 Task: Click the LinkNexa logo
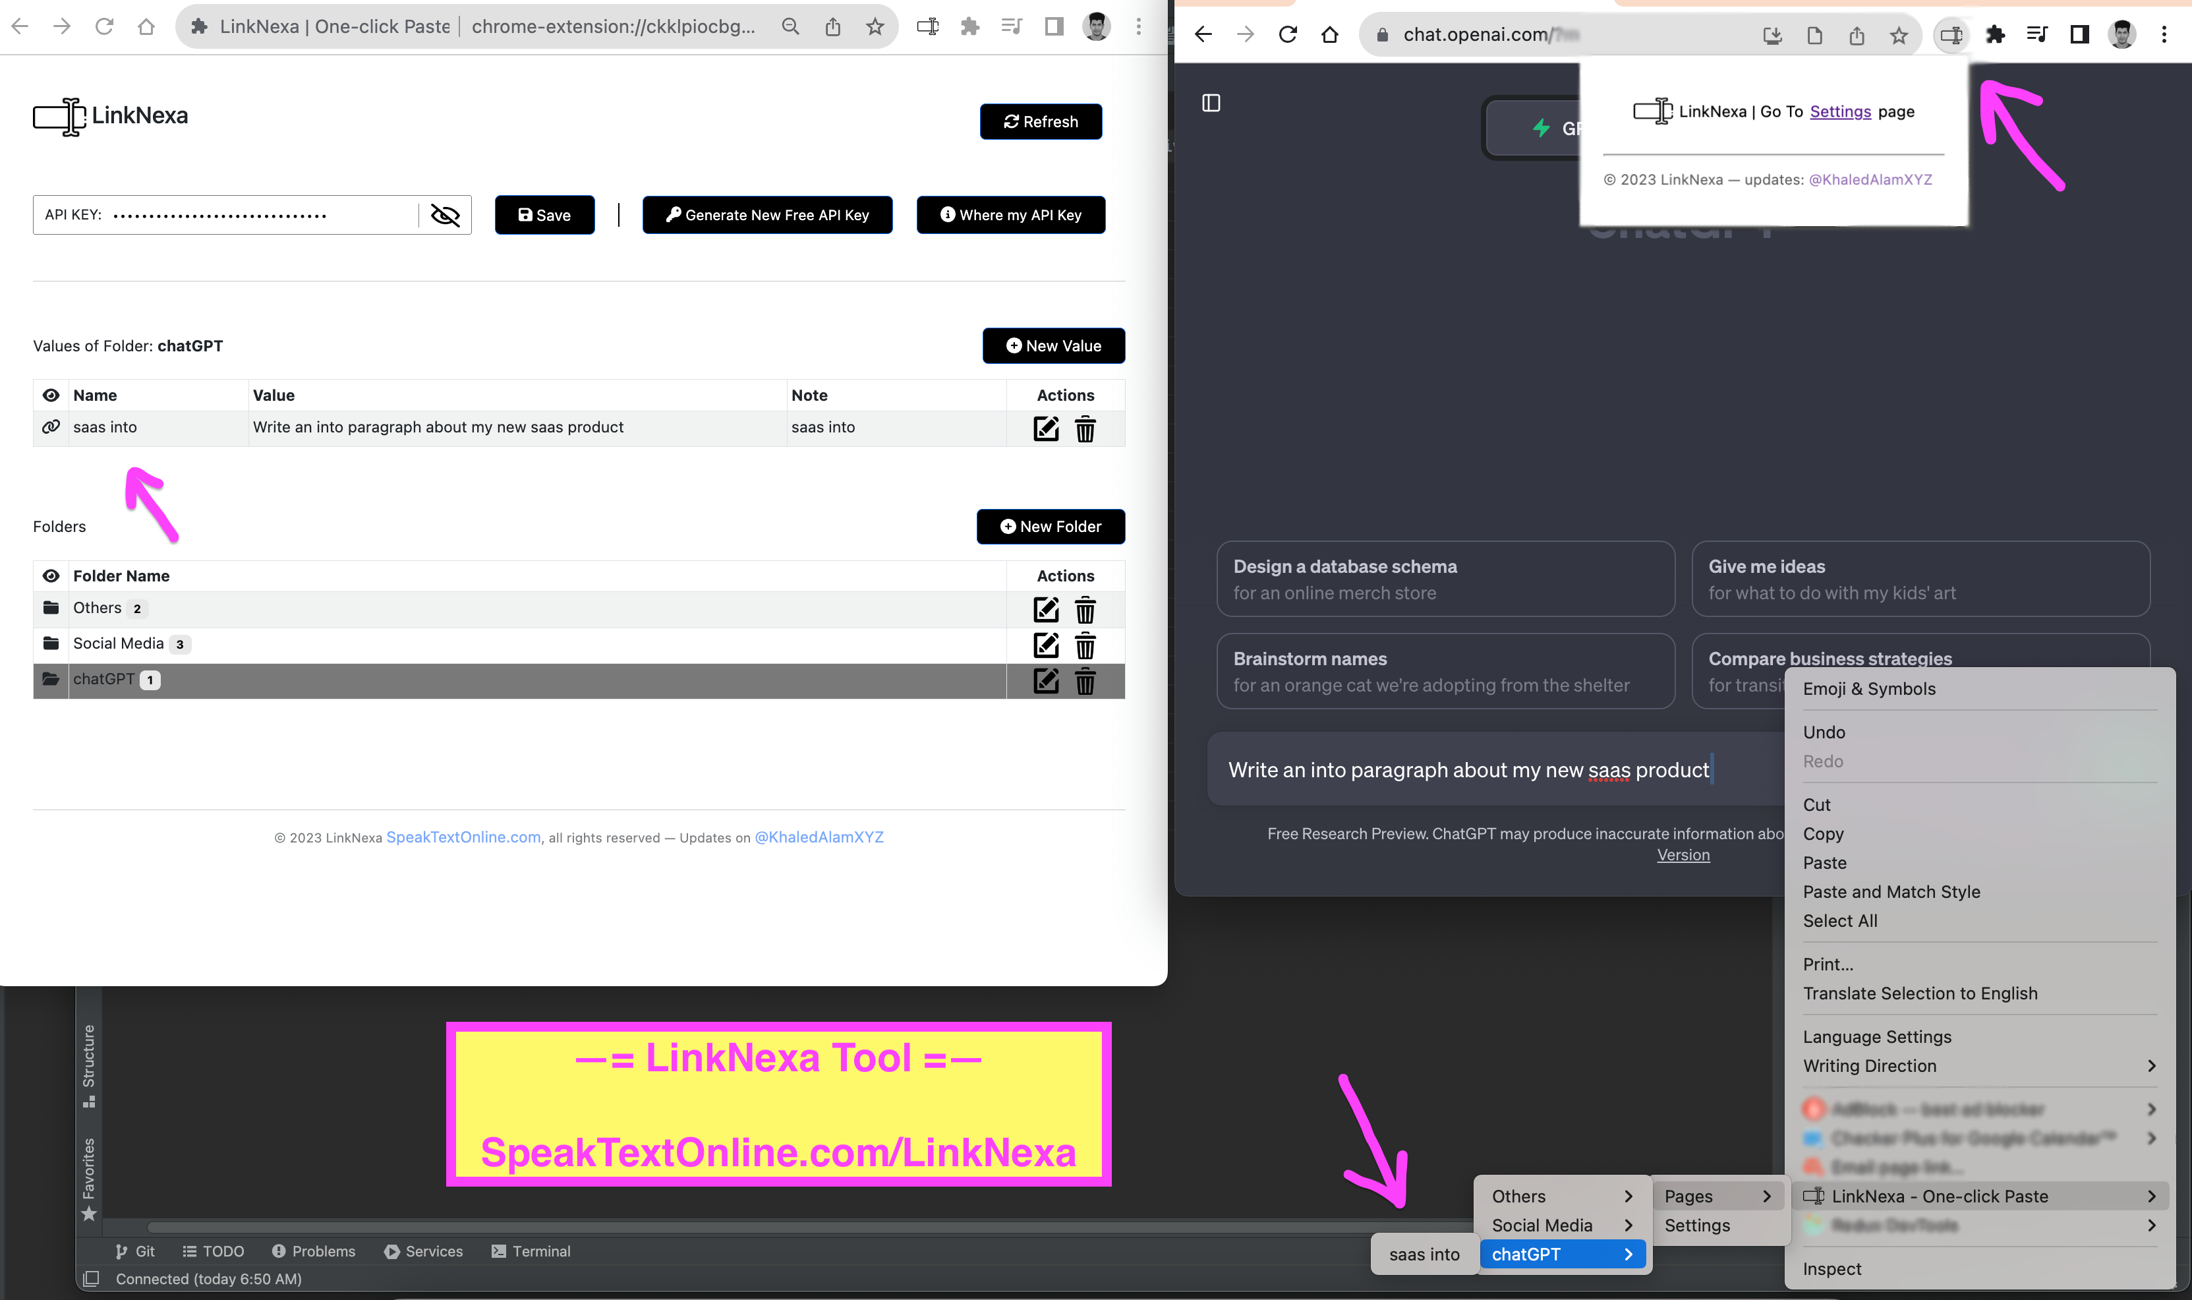(x=110, y=115)
